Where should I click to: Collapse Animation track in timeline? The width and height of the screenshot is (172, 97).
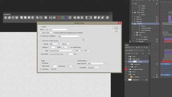click(x=132, y=24)
